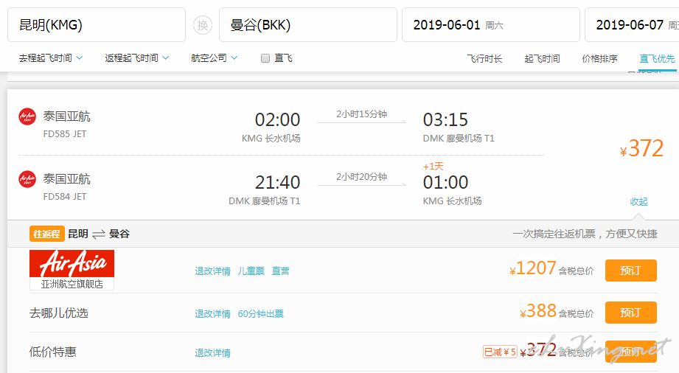
Task: Enable the 直飞 direct flight checkbox
Action: click(x=265, y=58)
